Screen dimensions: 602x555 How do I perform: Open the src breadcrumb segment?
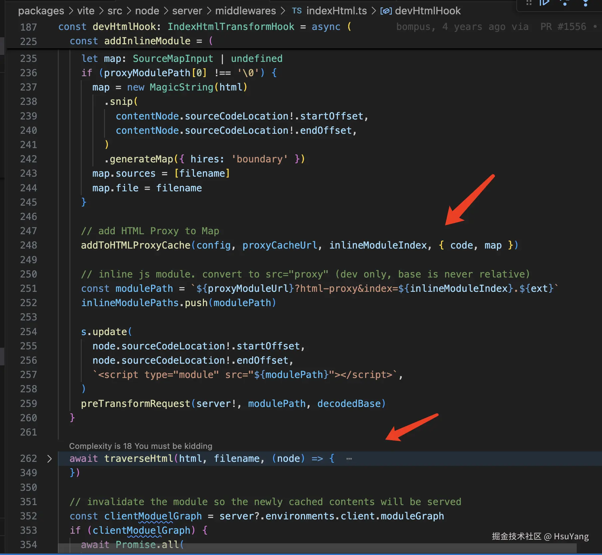click(x=115, y=11)
